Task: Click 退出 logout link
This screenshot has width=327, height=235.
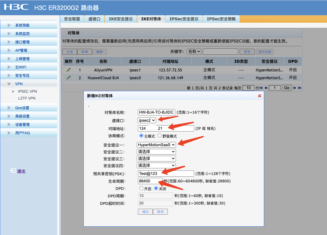Action: click(21, 171)
